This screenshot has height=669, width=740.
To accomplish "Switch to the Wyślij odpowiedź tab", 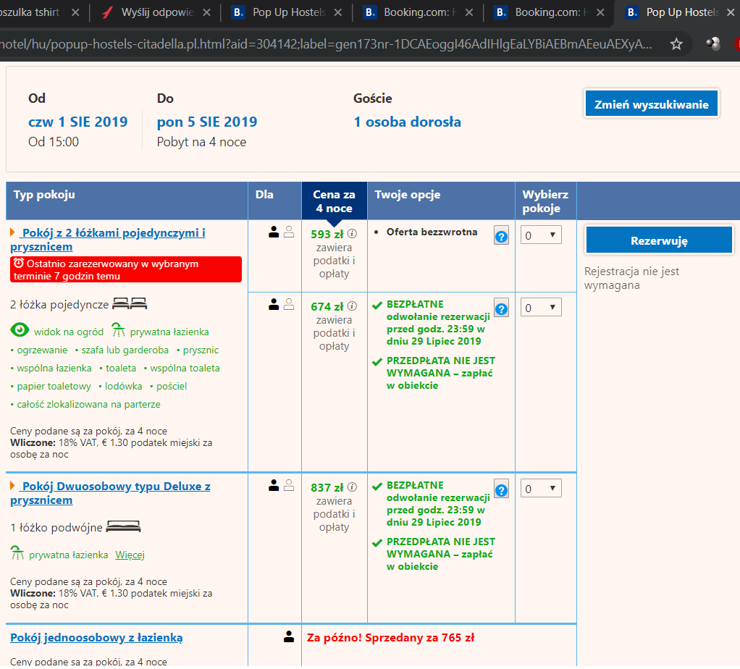I will pos(156,12).
